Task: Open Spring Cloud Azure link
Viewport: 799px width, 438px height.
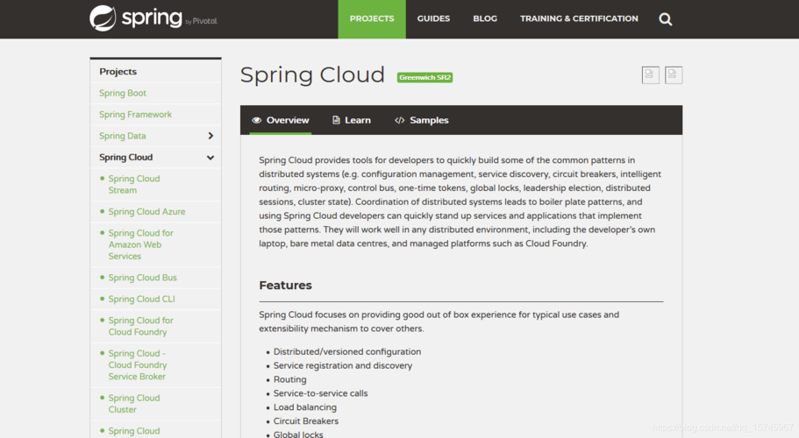Action: (x=146, y=212)
